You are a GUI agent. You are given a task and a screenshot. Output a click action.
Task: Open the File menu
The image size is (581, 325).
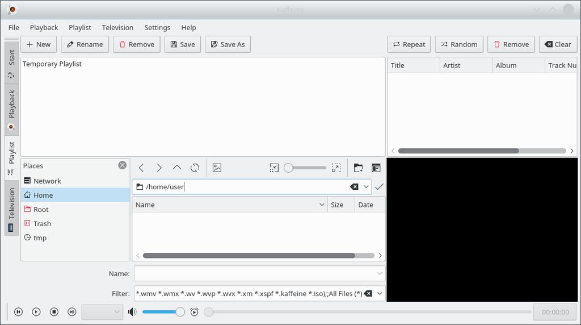click(x=14, y=27)
